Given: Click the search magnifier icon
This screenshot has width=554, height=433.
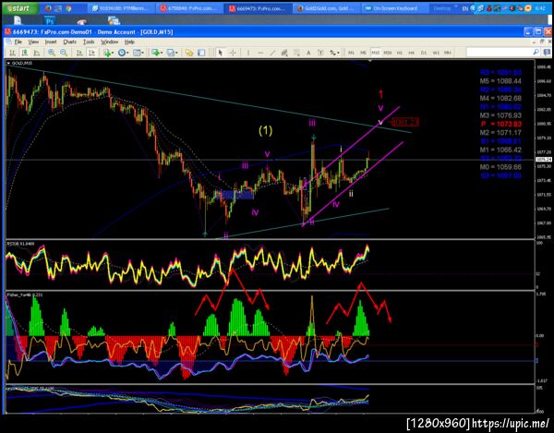Looking at the screenshot, I should tap(536, 53).
